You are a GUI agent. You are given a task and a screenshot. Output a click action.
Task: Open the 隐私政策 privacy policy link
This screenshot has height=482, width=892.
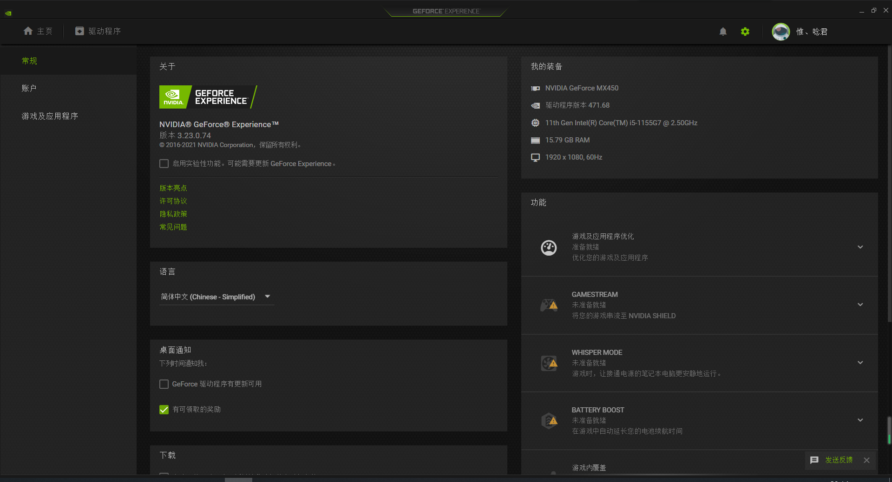[x=173, y=214]
